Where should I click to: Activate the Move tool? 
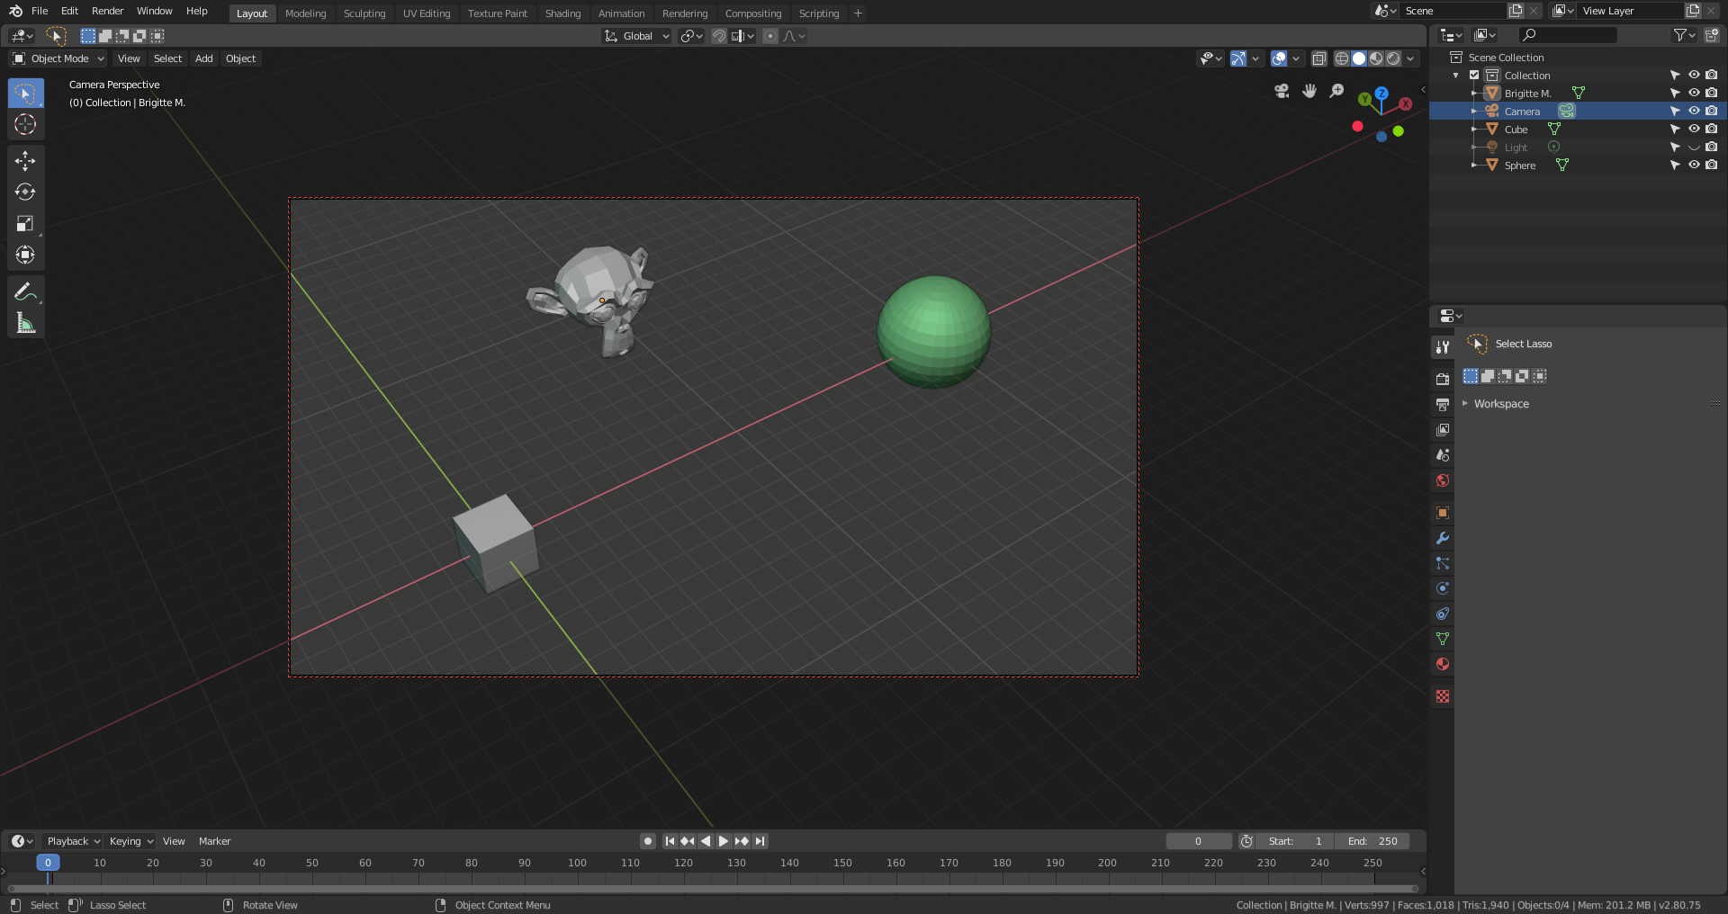(x=25, y=161)
